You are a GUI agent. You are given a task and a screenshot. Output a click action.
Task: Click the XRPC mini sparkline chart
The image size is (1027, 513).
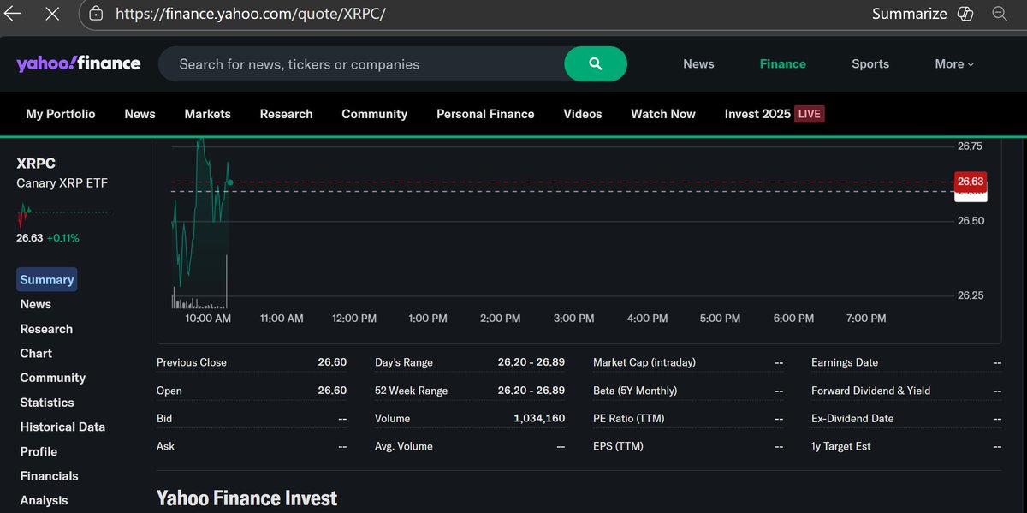60,212
